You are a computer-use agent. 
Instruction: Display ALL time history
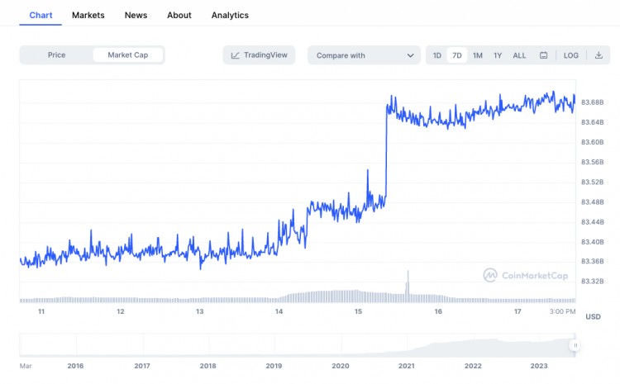point(519,55)
